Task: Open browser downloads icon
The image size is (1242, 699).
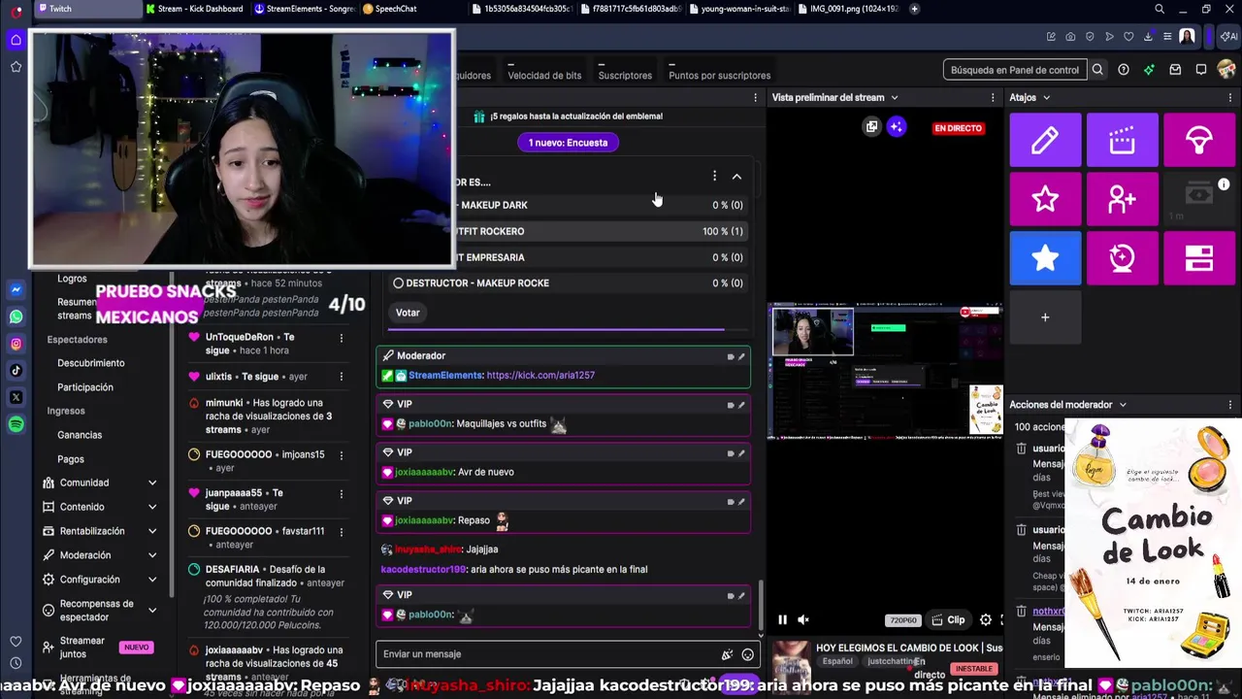Action: pyautogui.click(x=1149, y=37)
